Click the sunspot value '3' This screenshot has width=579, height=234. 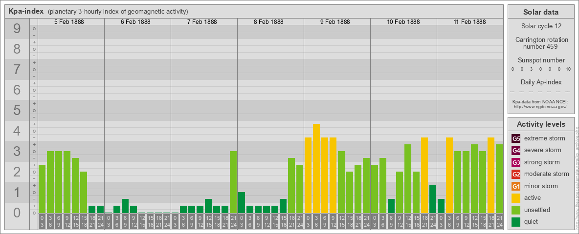tap(531, 69)
